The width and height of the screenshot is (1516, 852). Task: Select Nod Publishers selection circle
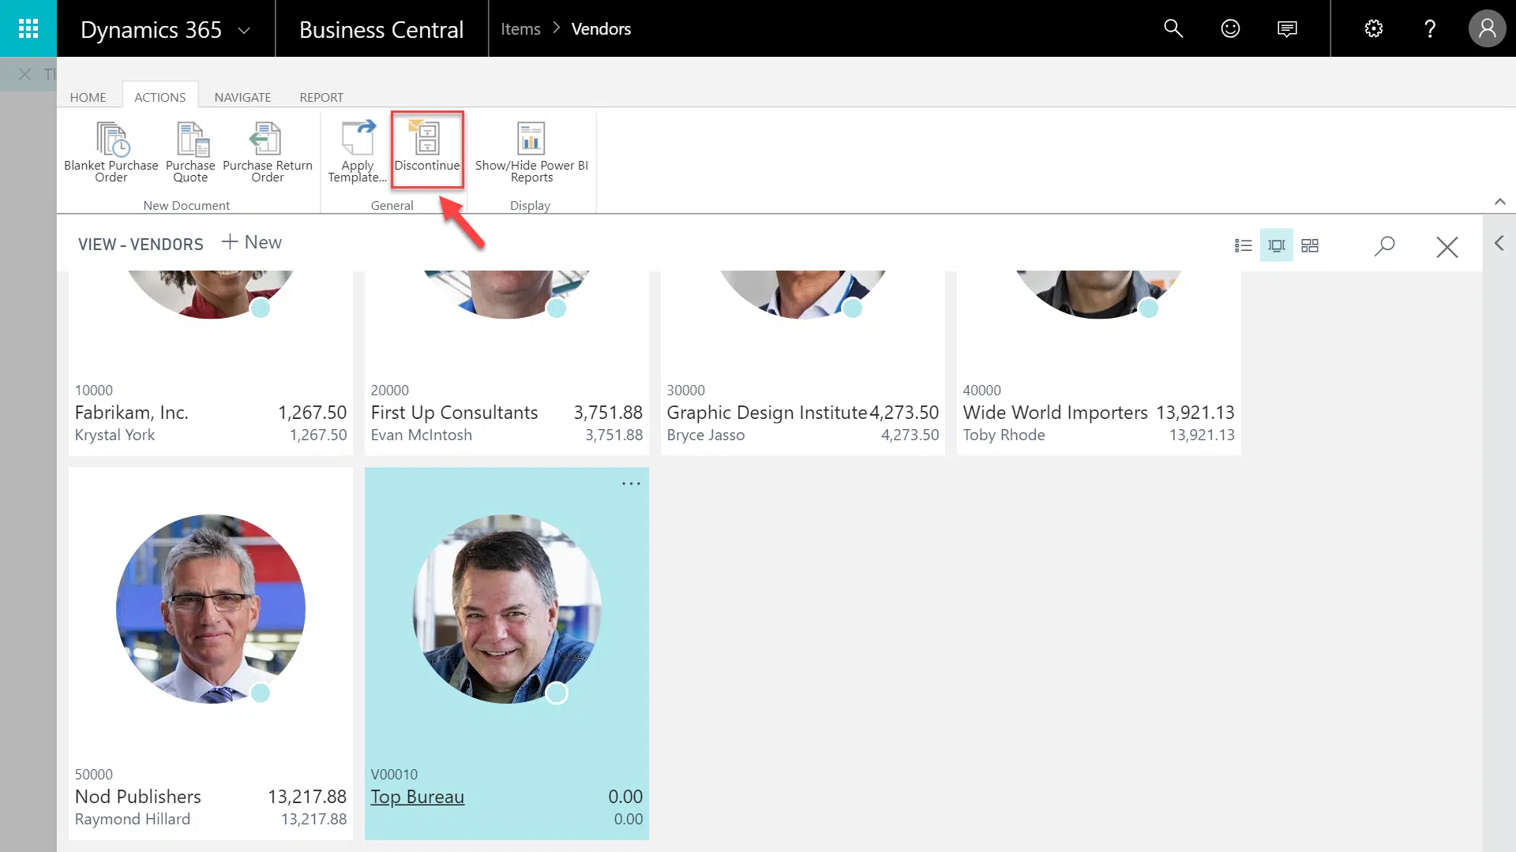261,693
